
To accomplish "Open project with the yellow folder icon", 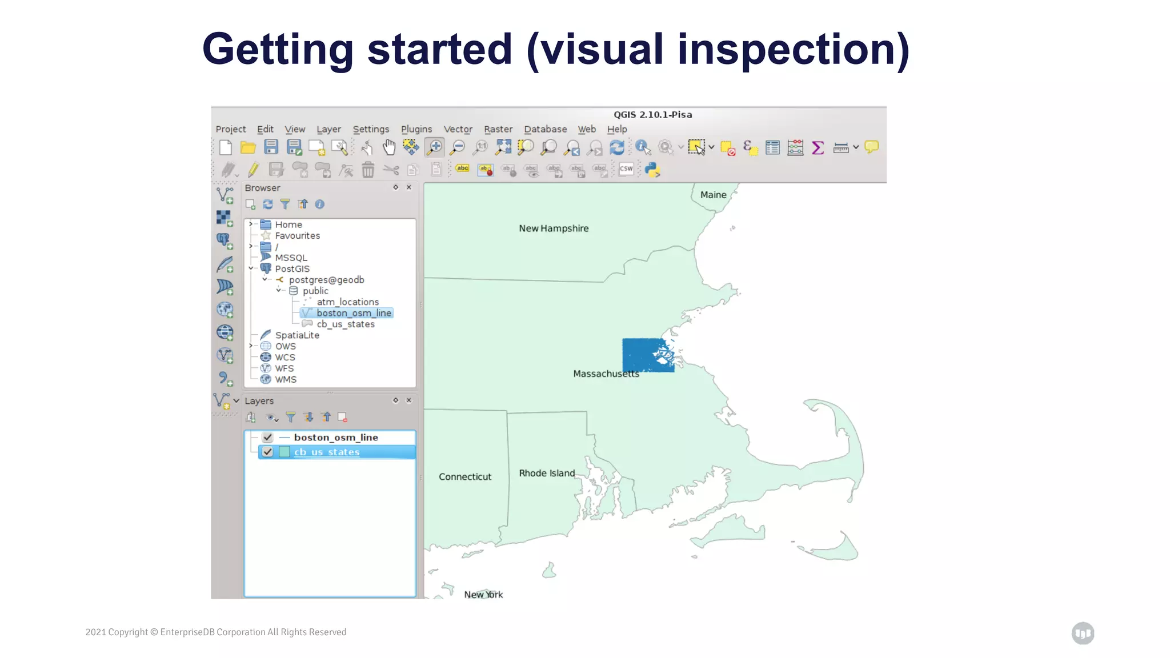I will (248, 147).
